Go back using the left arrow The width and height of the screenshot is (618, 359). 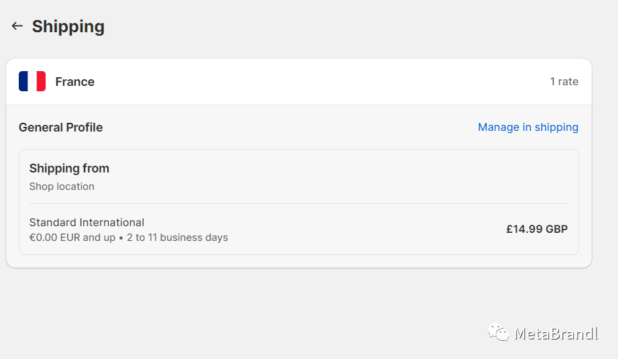17,26
